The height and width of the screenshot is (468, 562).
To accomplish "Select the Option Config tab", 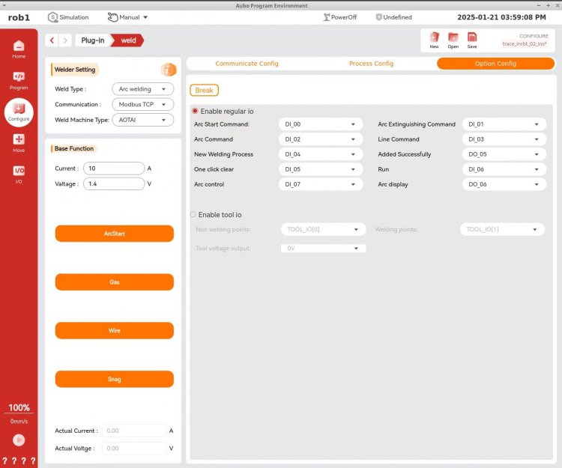I will pos(495,64).
